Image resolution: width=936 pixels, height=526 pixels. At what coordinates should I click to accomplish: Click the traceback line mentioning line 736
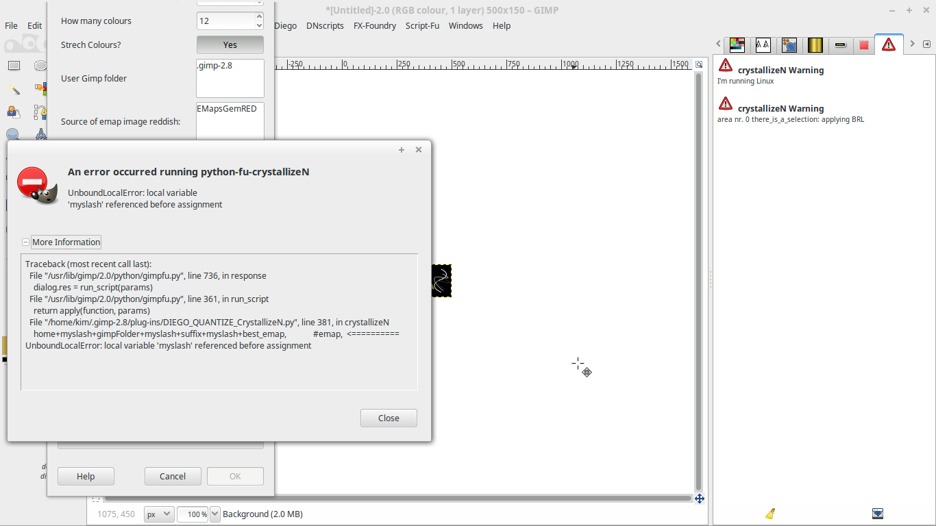coord(148,276)
